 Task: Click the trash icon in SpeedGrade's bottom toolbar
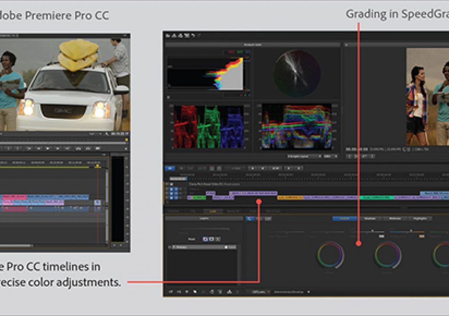[220, 291]
